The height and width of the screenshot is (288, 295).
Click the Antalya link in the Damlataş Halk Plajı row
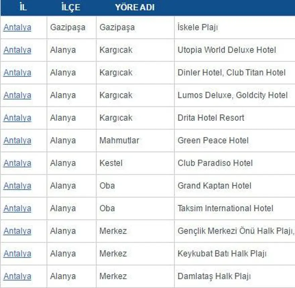click(17, 276)
